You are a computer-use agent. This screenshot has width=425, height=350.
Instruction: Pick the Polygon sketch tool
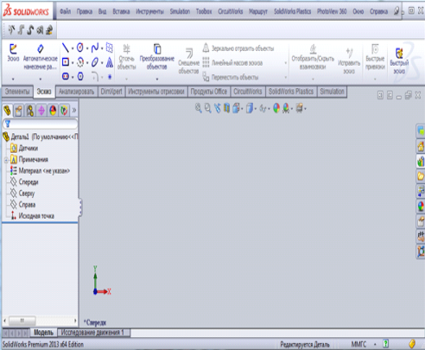pos(80,76)
